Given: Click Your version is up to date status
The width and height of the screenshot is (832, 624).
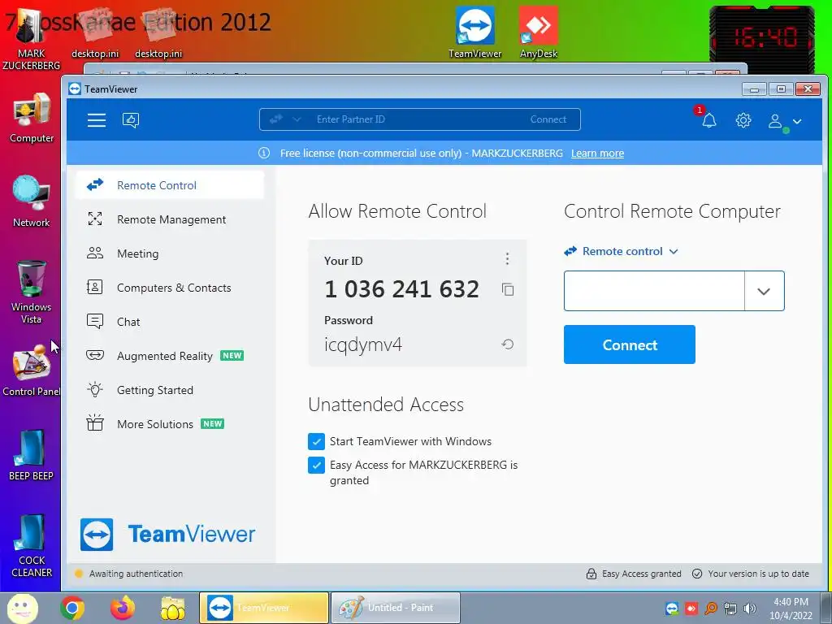Looking at the screenshot, I should [751, 574].
